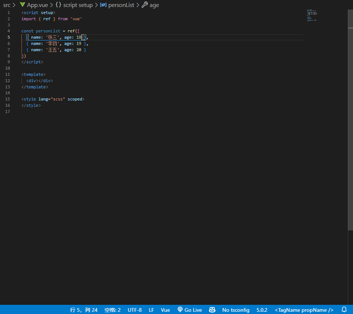Screen dimensions: 353x314
Task: Open the App.vue breadcrumb dropdown
Action: pyautogui.click(x=38, y=5)
